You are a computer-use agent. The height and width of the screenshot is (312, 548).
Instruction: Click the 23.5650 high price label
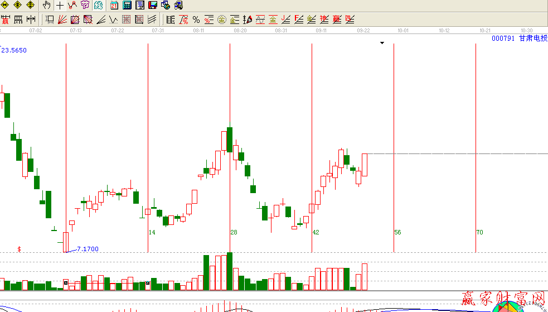pyautogui.click(x=14, y=50)
